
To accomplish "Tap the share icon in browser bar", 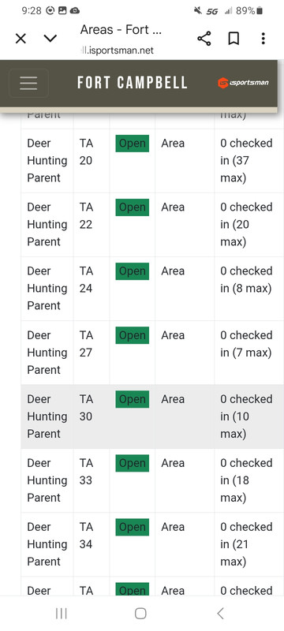I will 204,39.
